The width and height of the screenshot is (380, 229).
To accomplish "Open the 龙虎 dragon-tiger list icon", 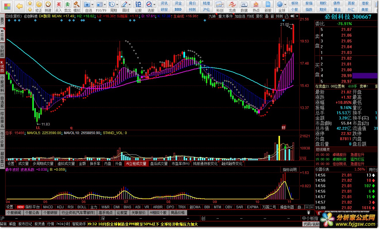I will point(232,6).
